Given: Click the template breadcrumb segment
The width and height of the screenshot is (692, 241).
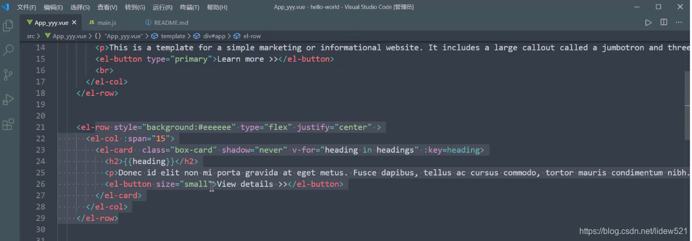Looking at the screenshot, I should coord(168,36).
